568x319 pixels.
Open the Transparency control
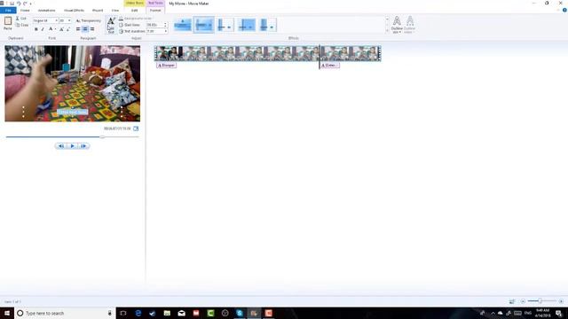point(89,20)
